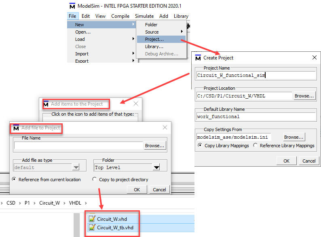
Task: Expand the chevron after Circuit_W breadcrumb
Action: coord(64,203)
